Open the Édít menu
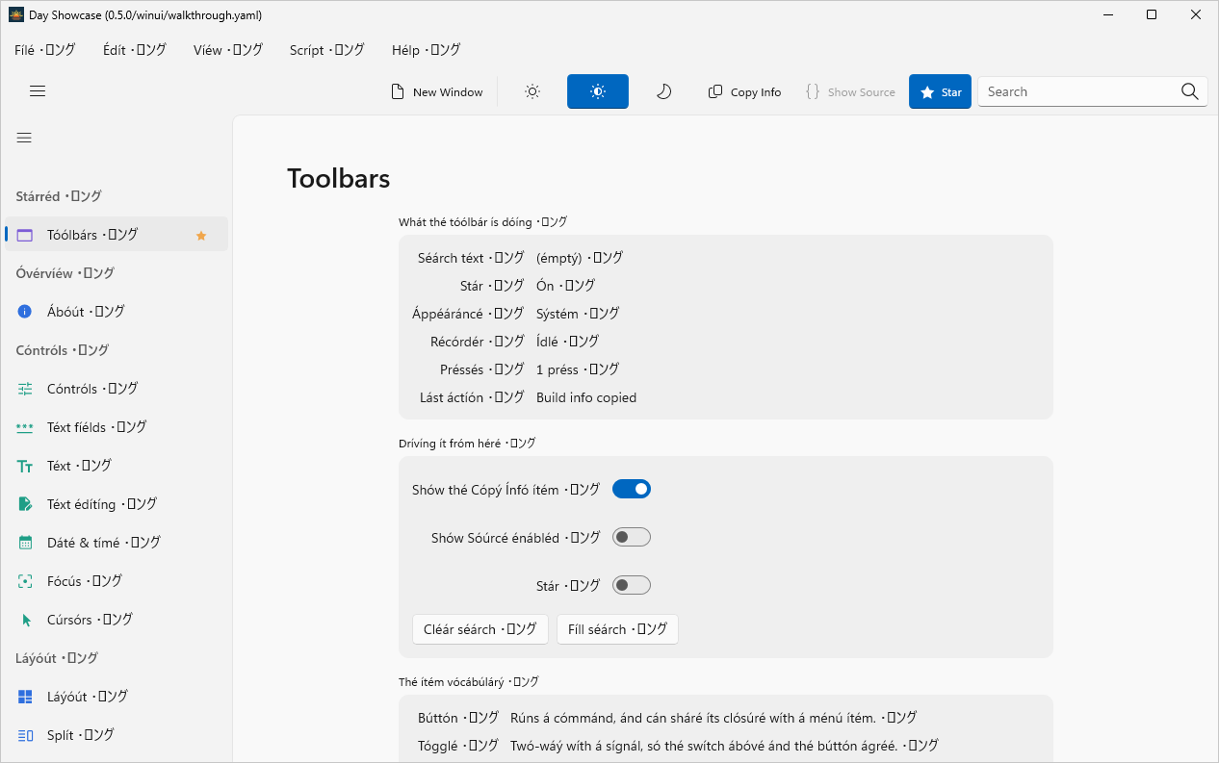The width and height of the screenshot is (1219, 763). [134, 50]
